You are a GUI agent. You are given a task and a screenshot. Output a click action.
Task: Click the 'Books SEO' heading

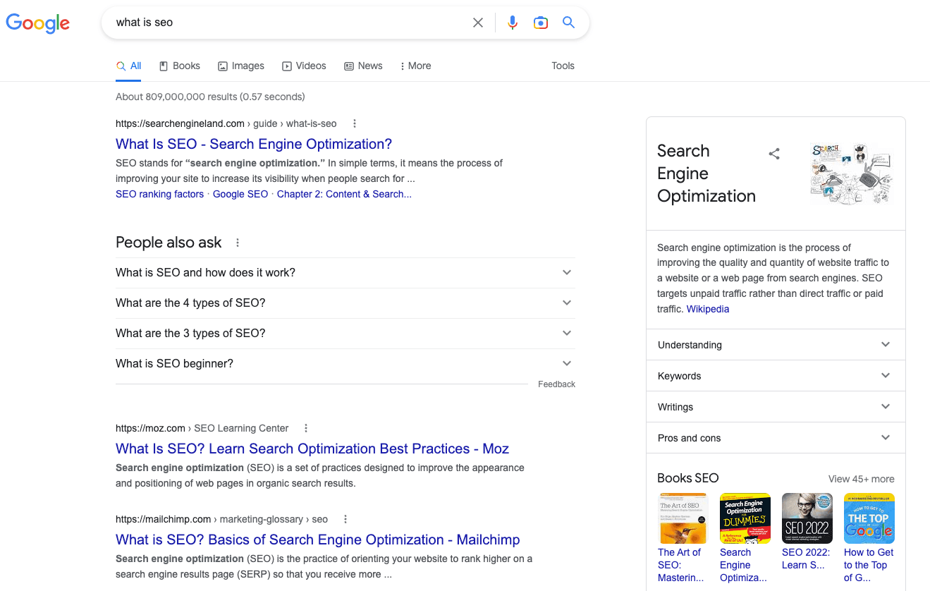point(687,478)
